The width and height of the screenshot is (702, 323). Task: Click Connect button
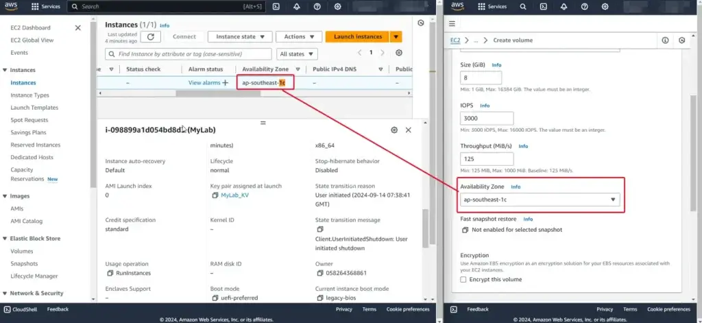pos(184,37)
